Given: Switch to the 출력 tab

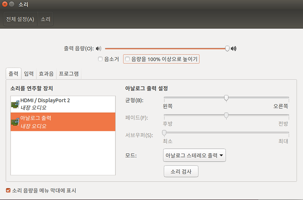Looking at the screenshot, I should point(13,74).
